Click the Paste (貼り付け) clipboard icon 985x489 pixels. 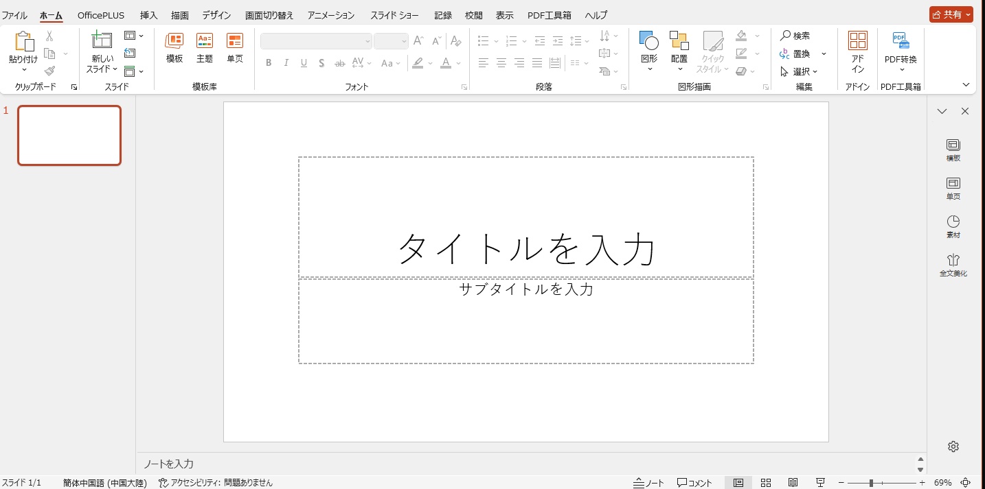pos(23,42)
